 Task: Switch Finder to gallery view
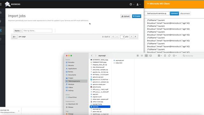150,56
